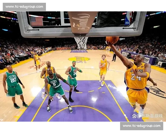Click the Celtics number 20 jersey
Screen dimensions: 166x133
tap(13, 80)
